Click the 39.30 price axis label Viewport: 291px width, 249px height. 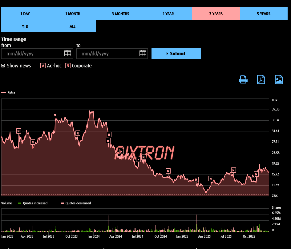coord(275,109)
